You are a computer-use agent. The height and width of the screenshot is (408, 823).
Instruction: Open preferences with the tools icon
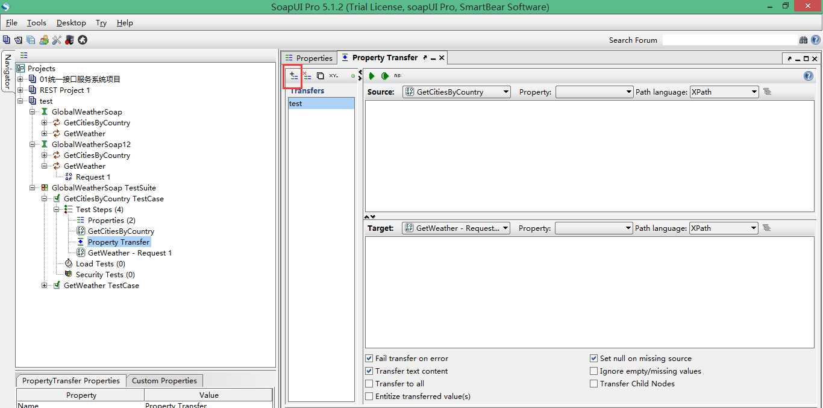pyautogui.click(x=57, y=40)
